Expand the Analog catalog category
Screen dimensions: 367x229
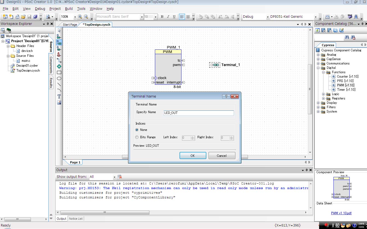[x=318, y=55]
